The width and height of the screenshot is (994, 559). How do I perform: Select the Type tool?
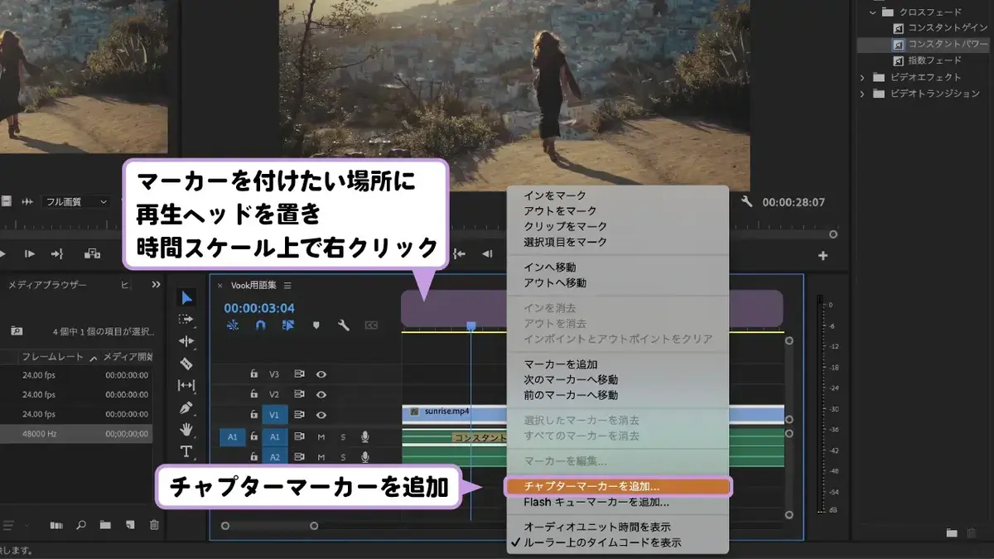tap(186, 451)
